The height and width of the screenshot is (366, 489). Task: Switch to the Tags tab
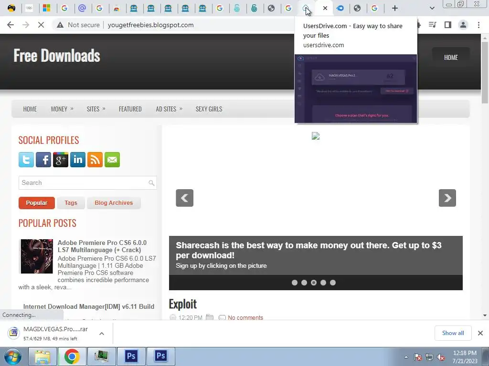tap(71, 203)
